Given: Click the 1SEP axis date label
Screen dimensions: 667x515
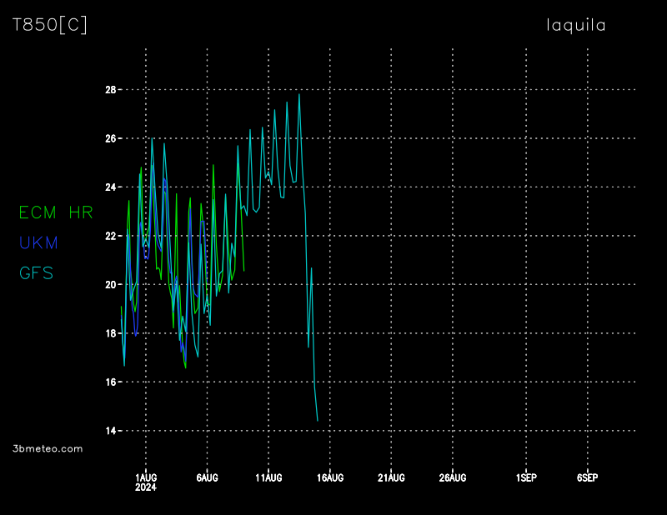Looking at the screenshot, I should [526, 477].
